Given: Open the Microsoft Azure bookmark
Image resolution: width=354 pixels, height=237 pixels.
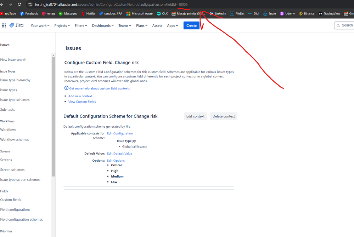Looking at the screenshot, I should [x=140, y=13].
